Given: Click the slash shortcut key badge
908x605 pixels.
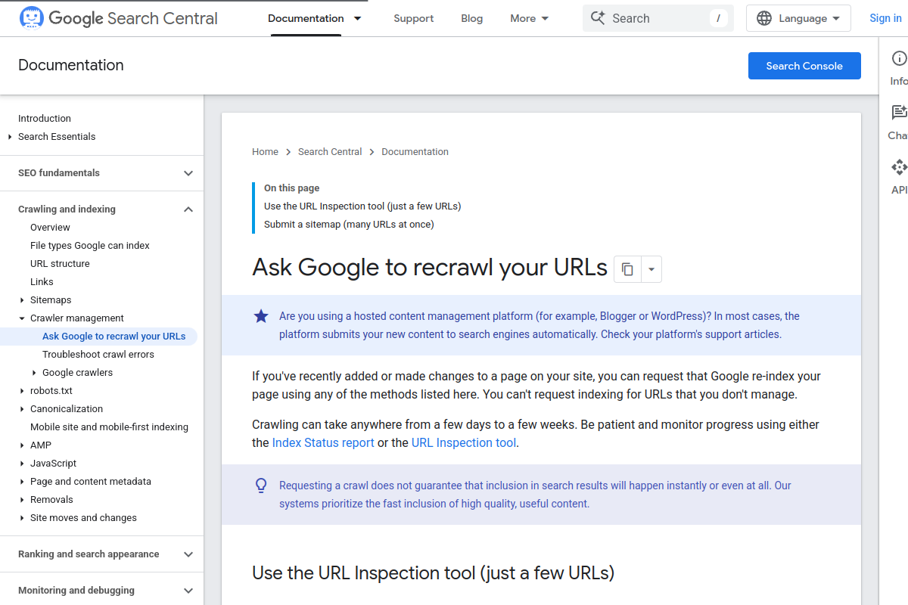Looking at the screenshot, I should click(x=718, y=18).
